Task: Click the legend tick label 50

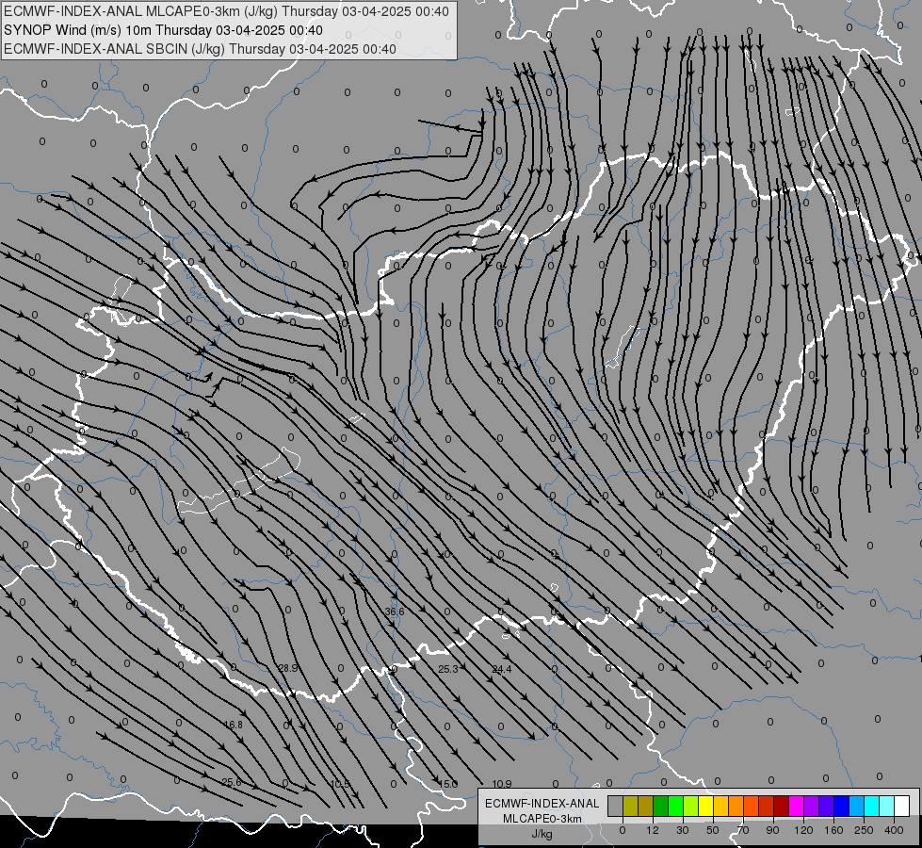Action: (x=713, y=830)
